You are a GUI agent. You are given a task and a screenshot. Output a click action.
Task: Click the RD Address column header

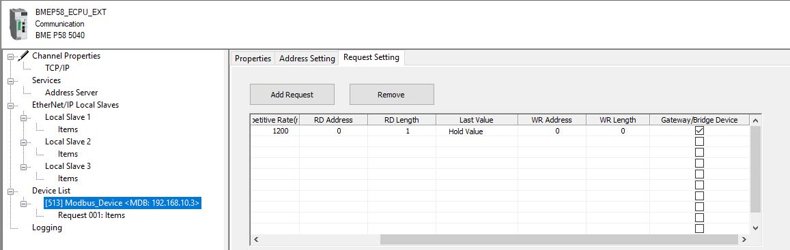pyautogui.click(x=333, y=120)
